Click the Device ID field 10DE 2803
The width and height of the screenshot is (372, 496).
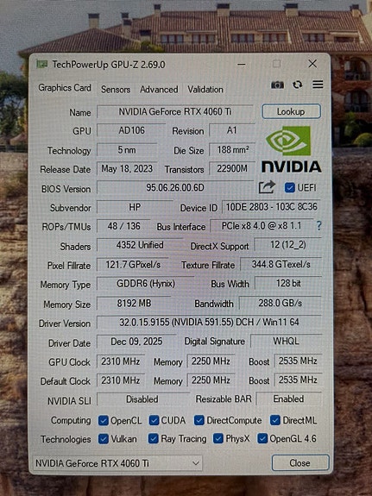pos(271,206)
